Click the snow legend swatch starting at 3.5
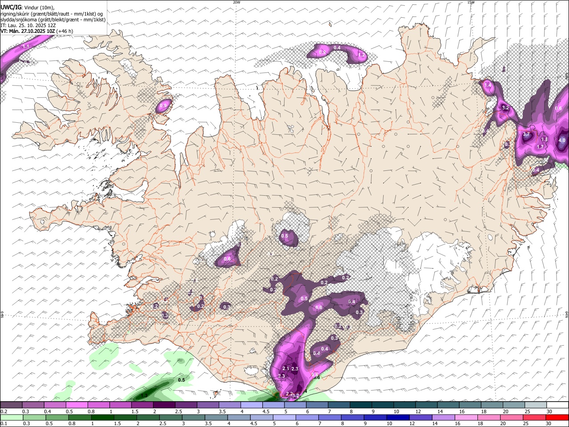 [x=229, y=405]
